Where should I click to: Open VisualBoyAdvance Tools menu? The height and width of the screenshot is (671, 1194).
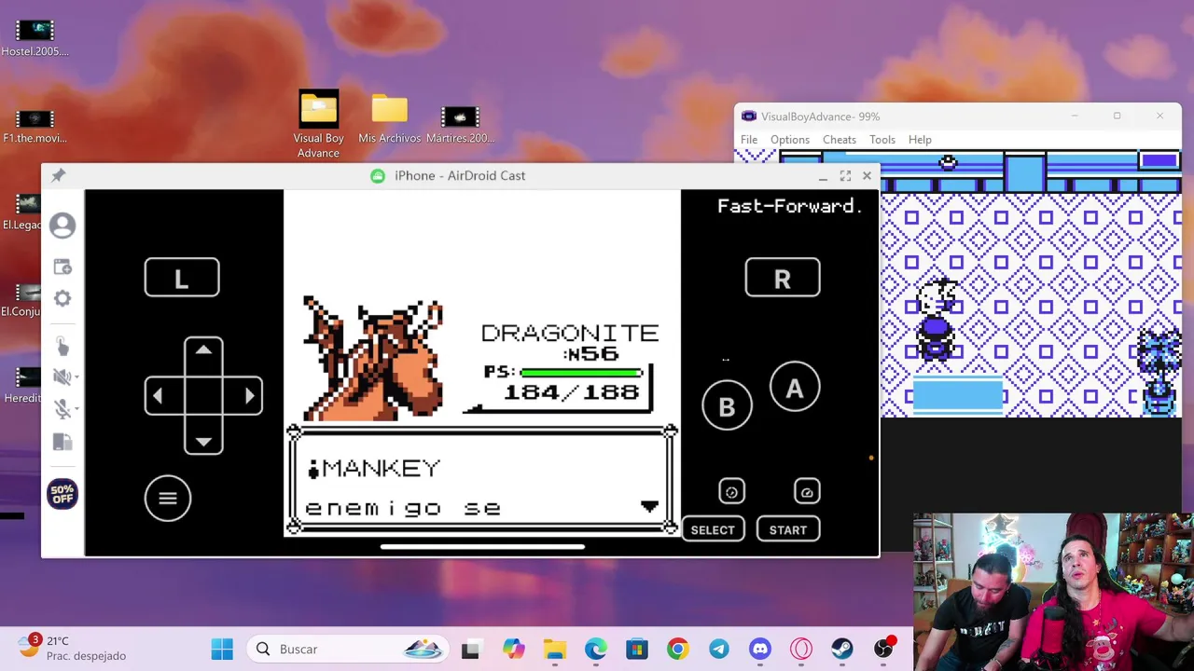[882, 140]
